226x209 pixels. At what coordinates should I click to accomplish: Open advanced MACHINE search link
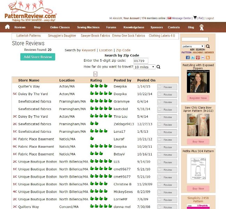click(198, 53)
